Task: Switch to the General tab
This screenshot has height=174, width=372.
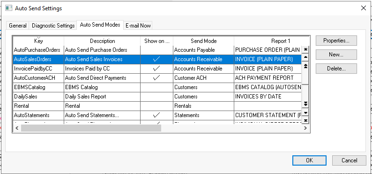Action: pyautogui.click(x=18, y=26)
